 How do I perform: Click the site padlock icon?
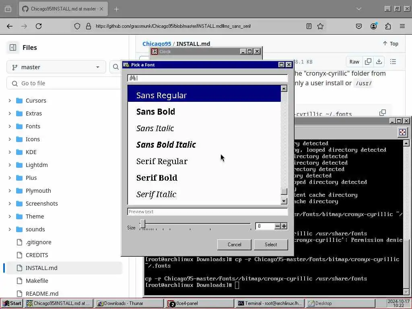pos(89,26)
